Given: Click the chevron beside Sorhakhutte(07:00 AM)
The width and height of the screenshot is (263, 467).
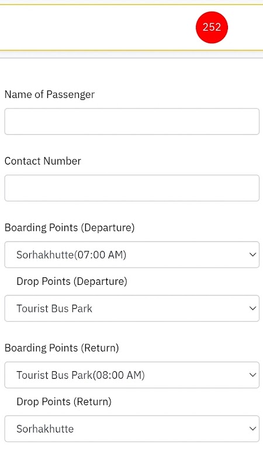Looking at the screenshot, I should pyautogui.click(x=252, y=255).
